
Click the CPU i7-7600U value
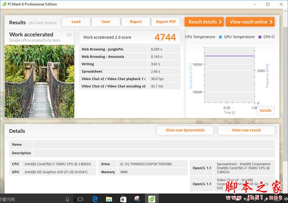(x=58, y=164)
